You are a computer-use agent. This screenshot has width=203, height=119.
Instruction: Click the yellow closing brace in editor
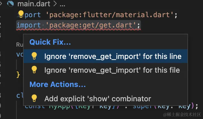point(18,75)
